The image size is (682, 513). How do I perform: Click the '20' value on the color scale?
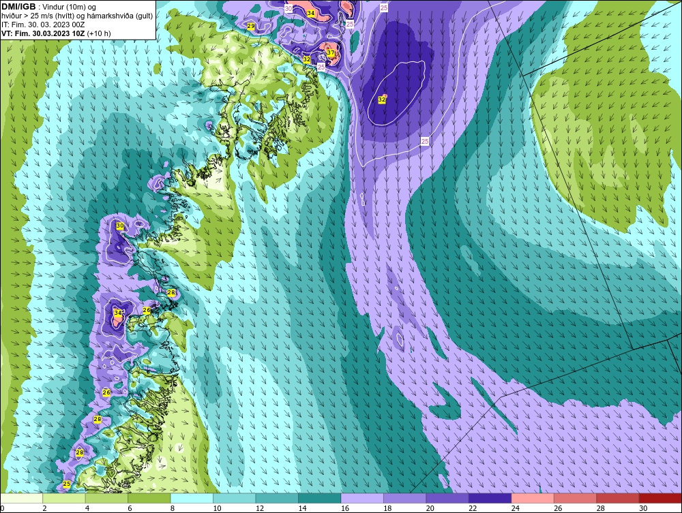point(430,508)
